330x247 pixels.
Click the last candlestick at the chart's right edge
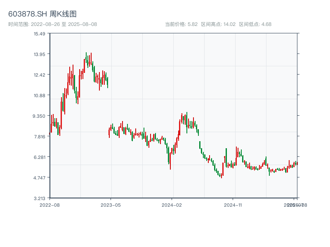(x=297, y=163)
